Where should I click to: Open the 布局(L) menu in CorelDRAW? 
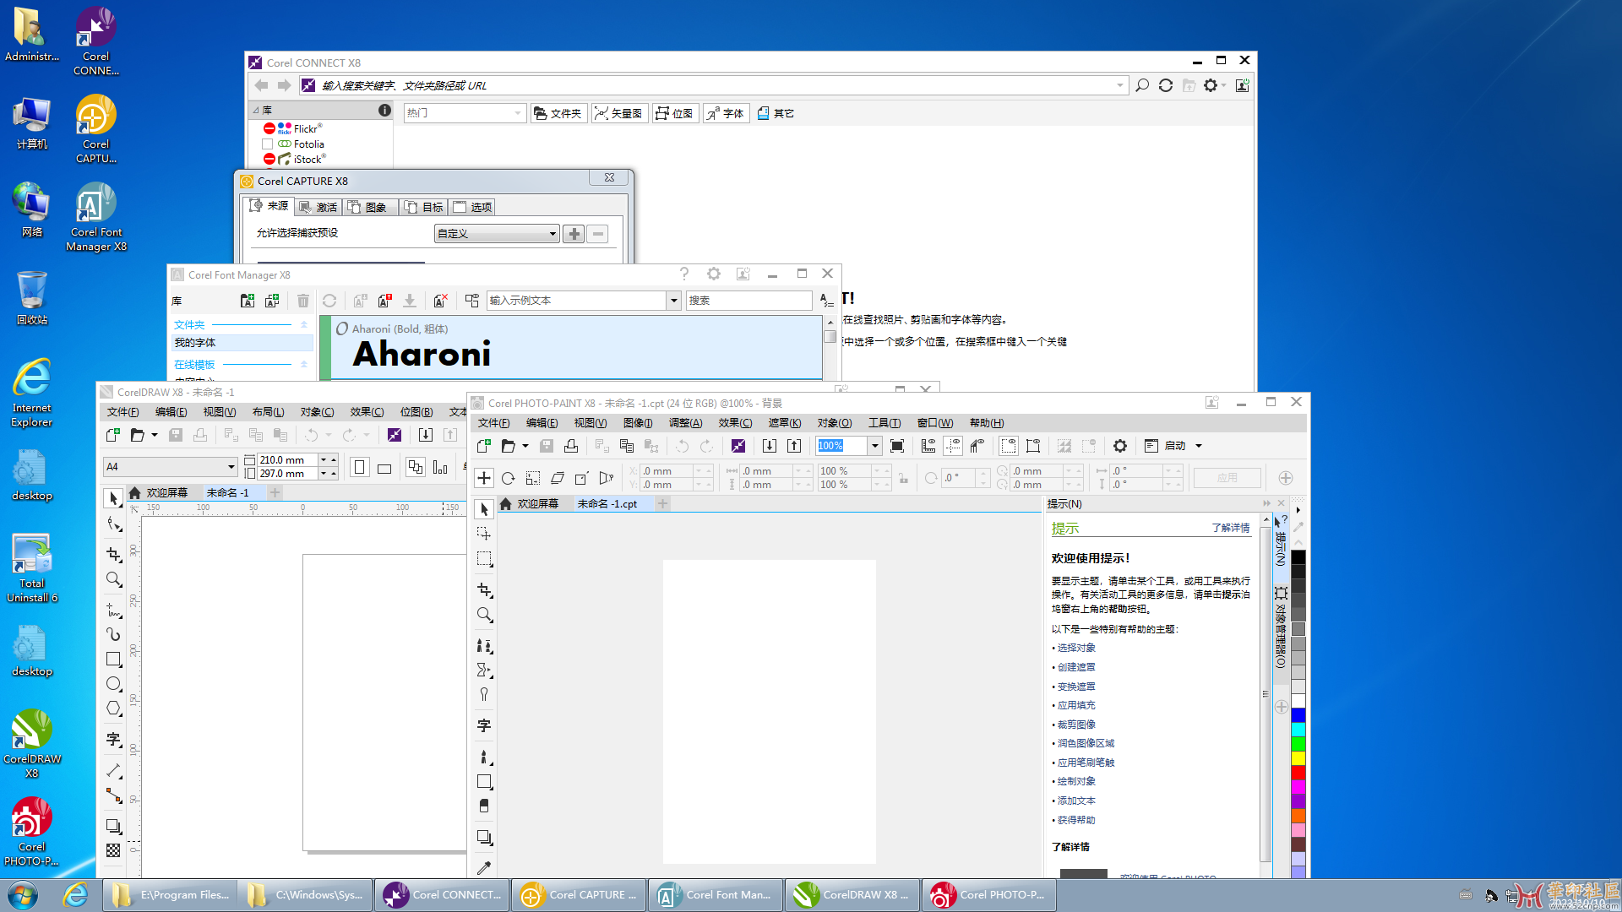tap(268, 412)
